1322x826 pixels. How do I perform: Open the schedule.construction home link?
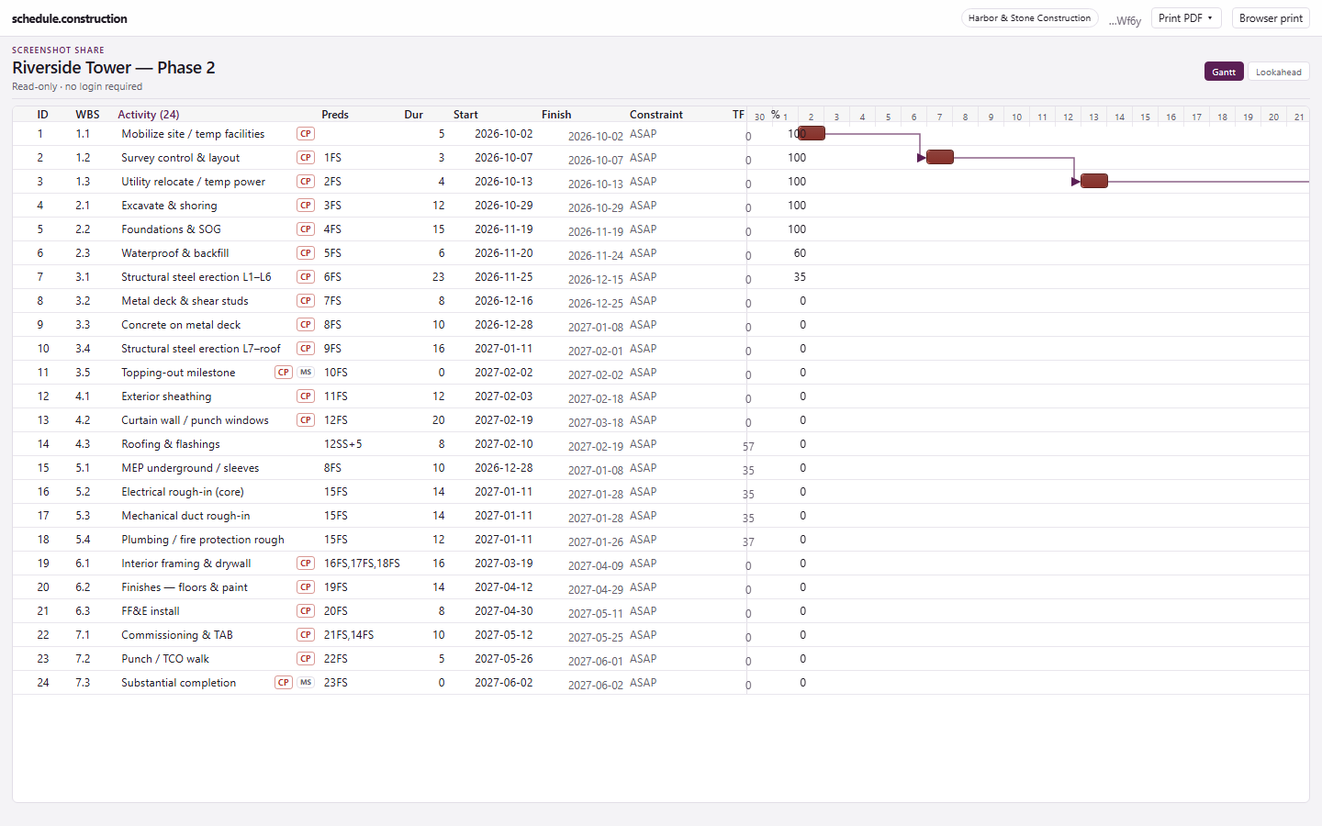click(x=70, y=18)
